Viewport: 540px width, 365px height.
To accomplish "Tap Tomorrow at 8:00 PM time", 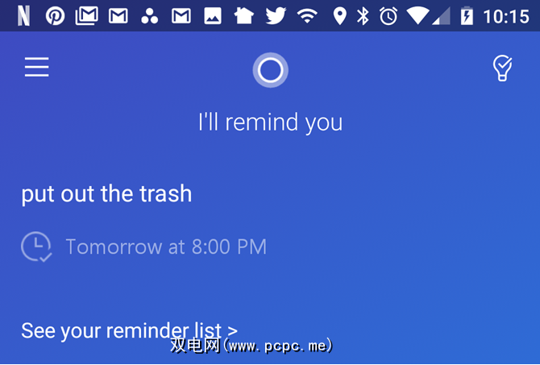I will pyautogui.click(x=166, y=247).
